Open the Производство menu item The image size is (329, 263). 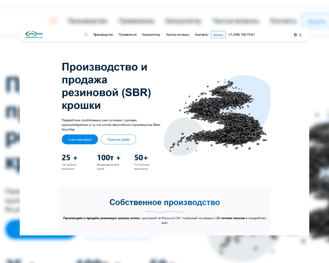(103, 35)
